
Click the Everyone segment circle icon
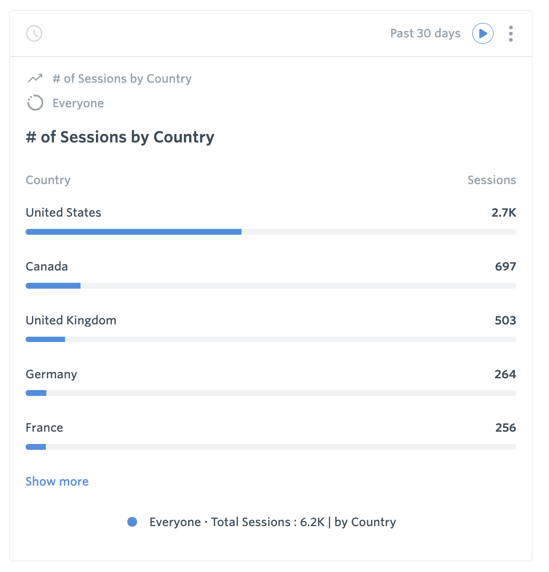click(35, 103)
